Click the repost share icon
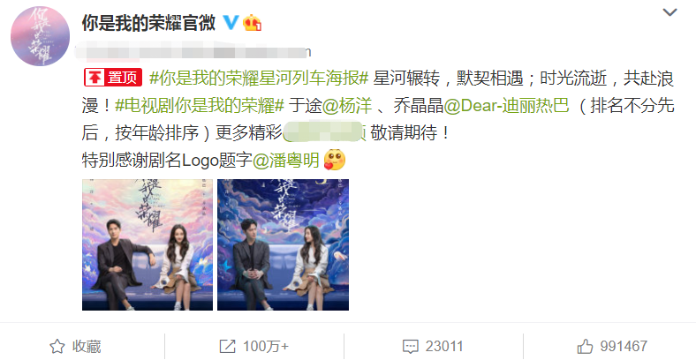 [x=227, y=346]
